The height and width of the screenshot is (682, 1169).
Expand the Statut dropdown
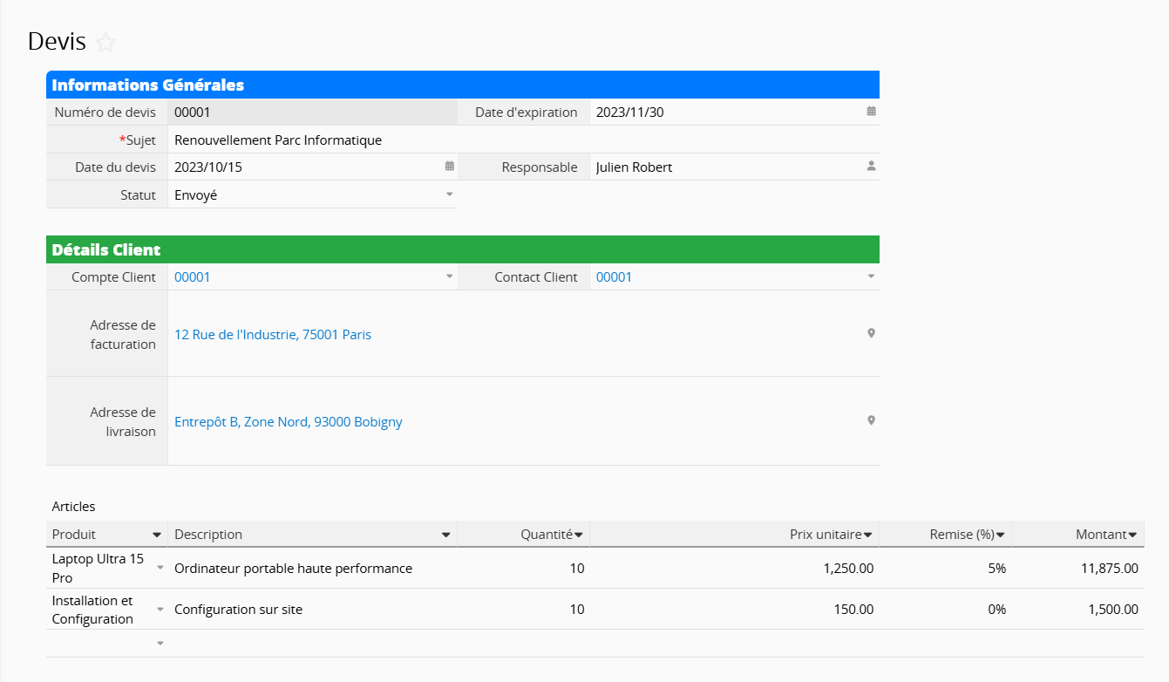(x=450, y=194)
